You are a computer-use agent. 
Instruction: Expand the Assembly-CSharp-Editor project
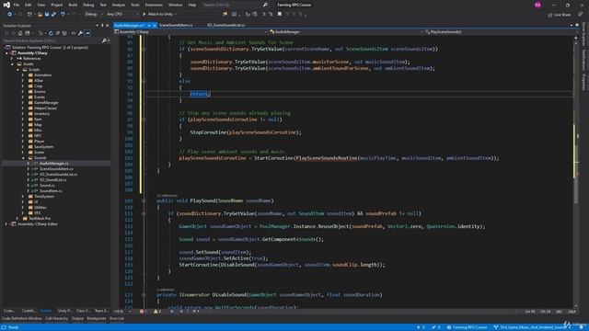6,224
